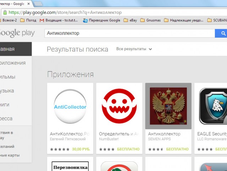Open developer Евгений Пятковский
Image resolution: width=227 pixels, height=171 pixels.
[x=68, y=139]
